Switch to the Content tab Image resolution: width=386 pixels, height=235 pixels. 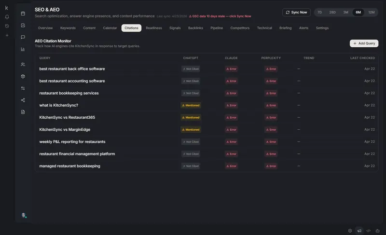click(89, 28)
